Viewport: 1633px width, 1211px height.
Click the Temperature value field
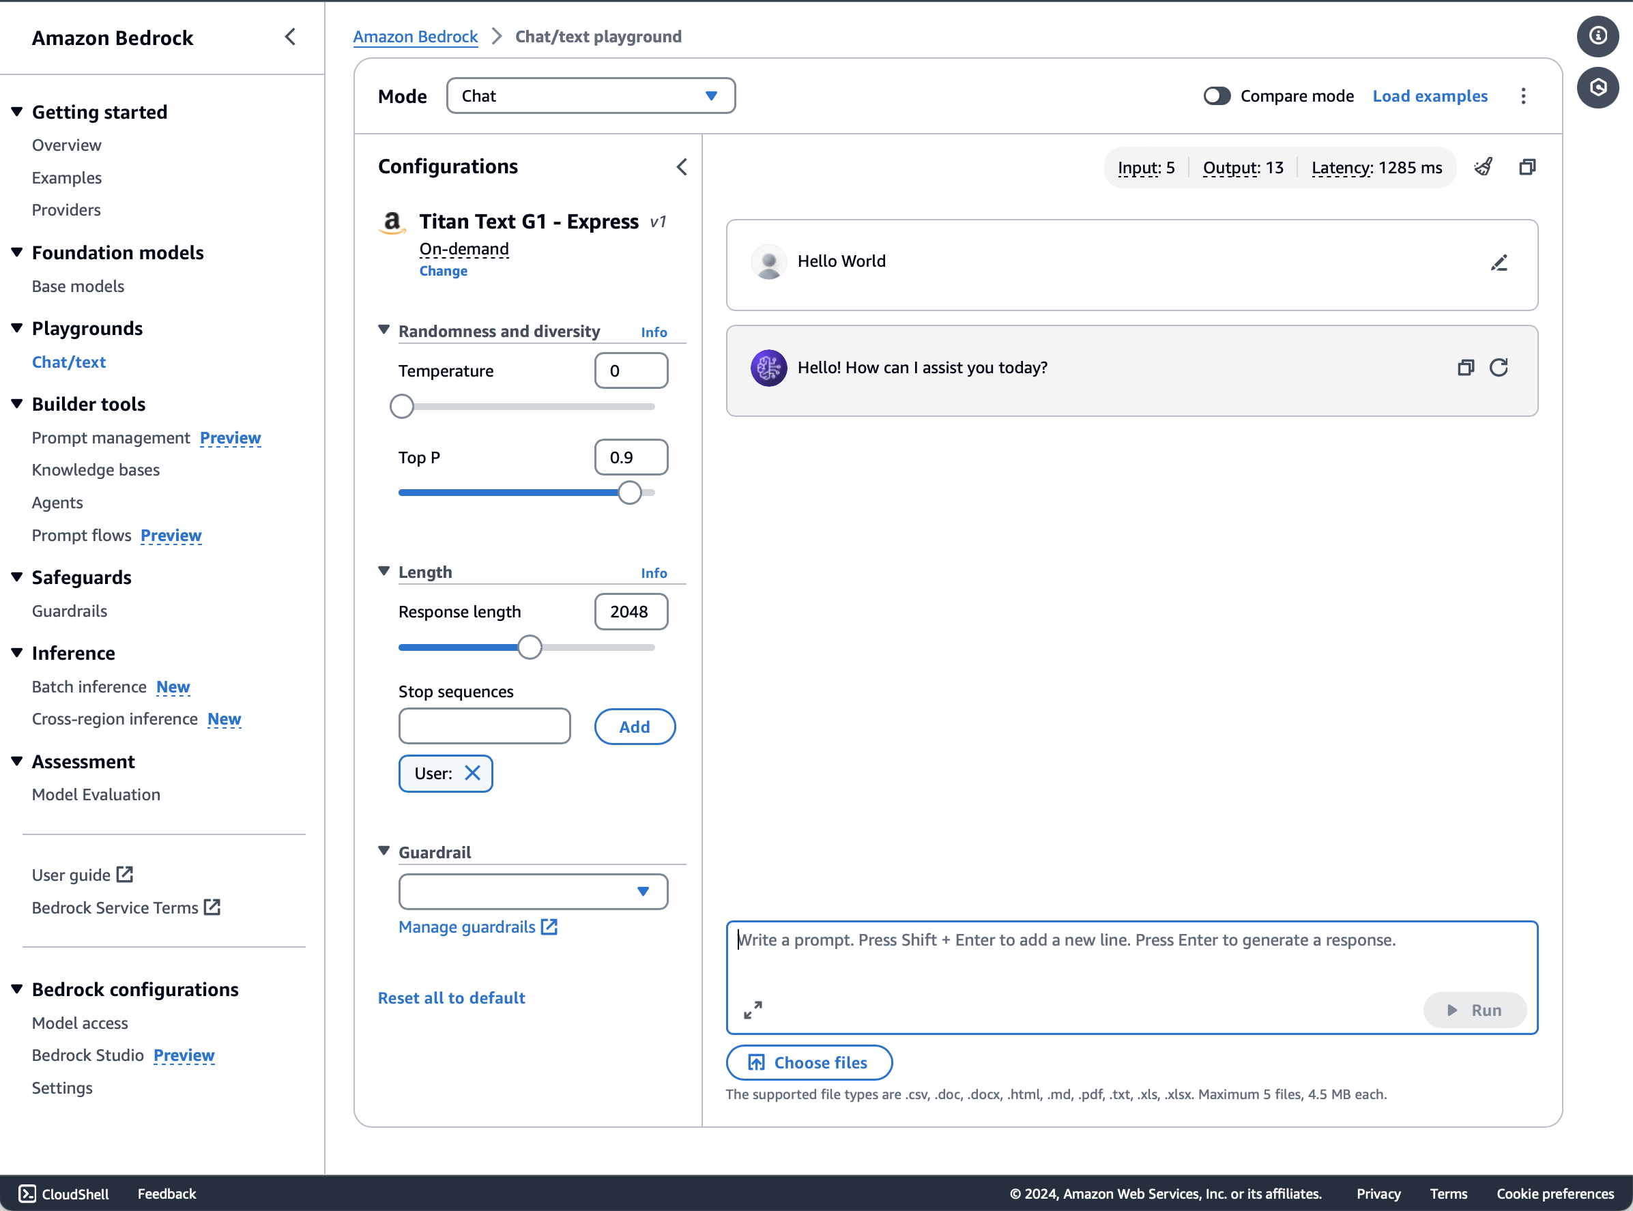point(631,371)
